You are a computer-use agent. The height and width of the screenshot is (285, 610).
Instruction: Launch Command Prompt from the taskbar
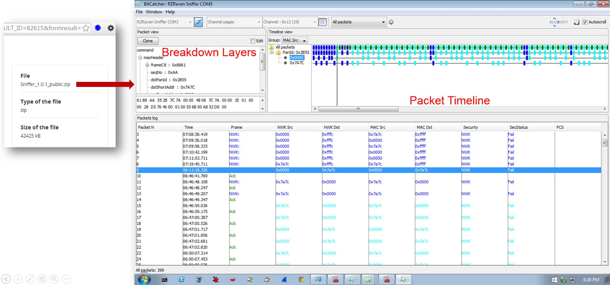pyautogui.click(x=164, y=280)
